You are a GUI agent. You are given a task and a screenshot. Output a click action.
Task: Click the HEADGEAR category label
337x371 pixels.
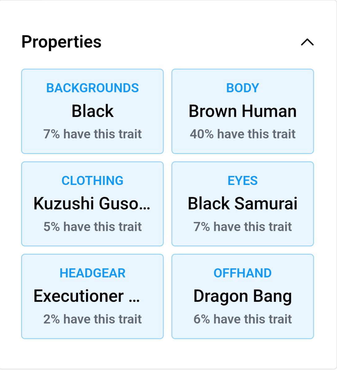[92, 273]
